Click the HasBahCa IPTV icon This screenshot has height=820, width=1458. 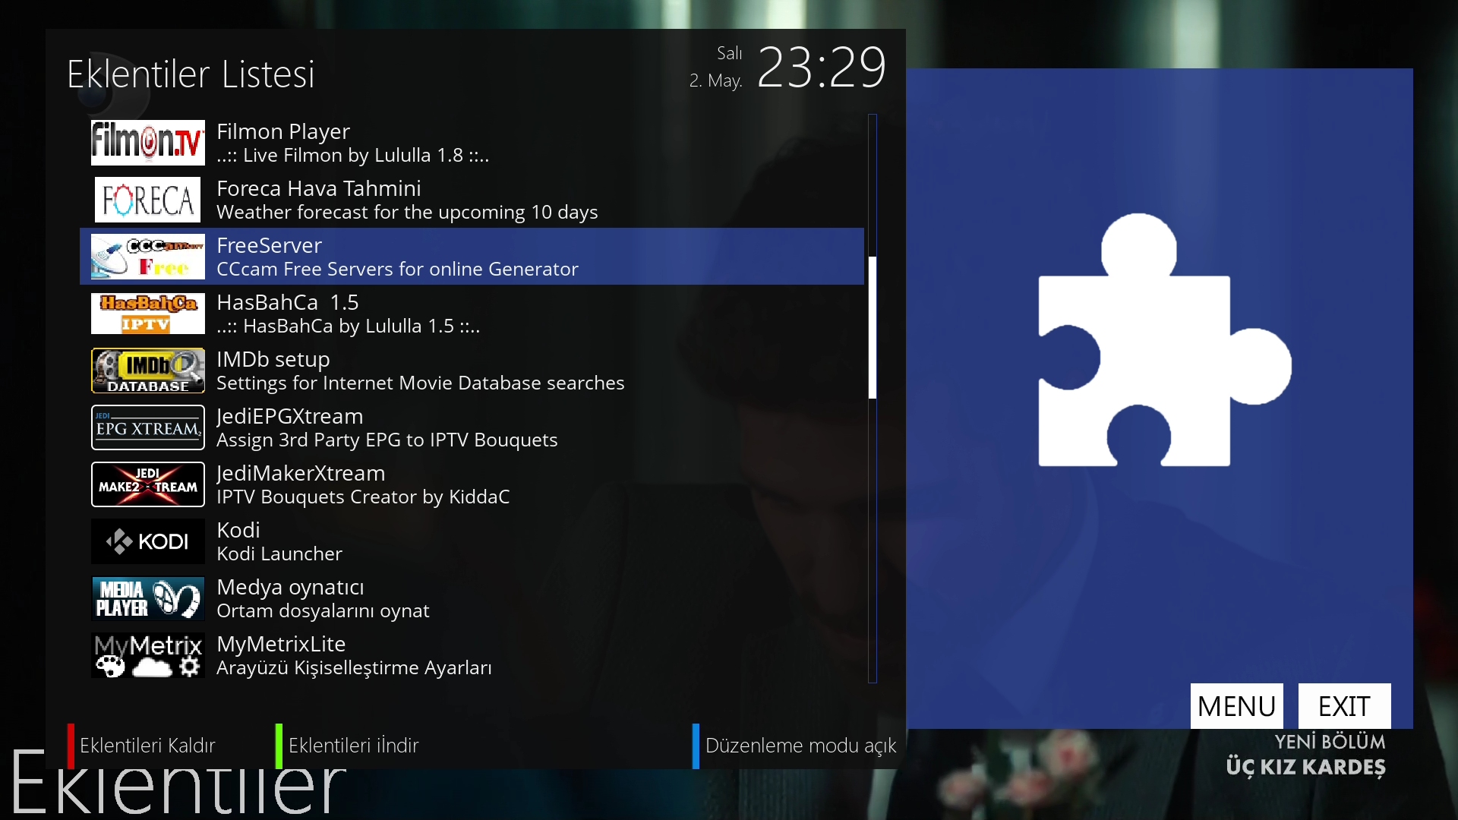(148, 314)
